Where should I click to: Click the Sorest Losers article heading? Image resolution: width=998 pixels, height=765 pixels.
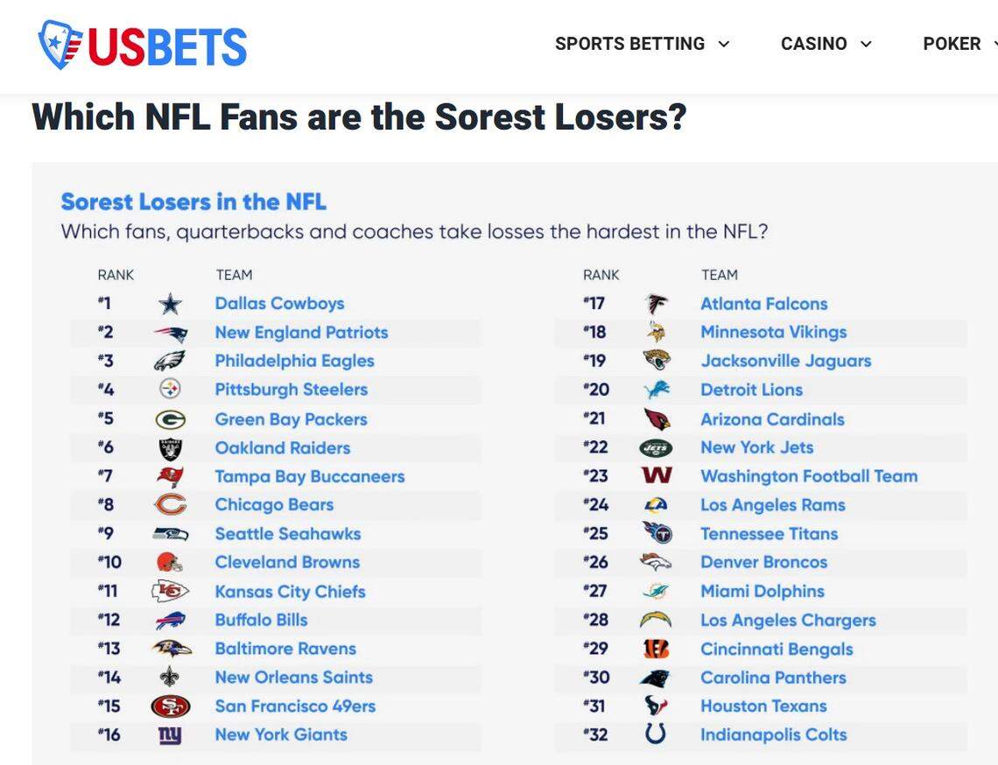pyautogui.click(x=359, y=116)
